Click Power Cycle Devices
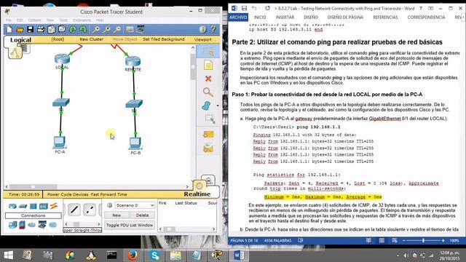 coord(68,194)
